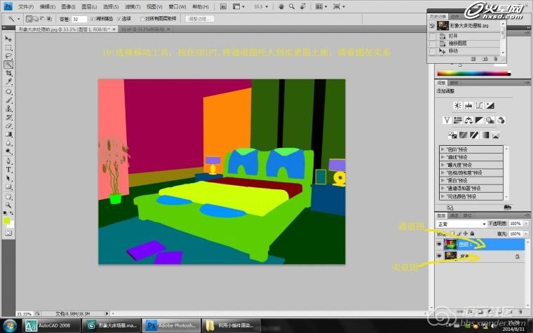Hide the 图层 1 layer
Viewport: 533px width, 333px height.
tap(439, 244)
